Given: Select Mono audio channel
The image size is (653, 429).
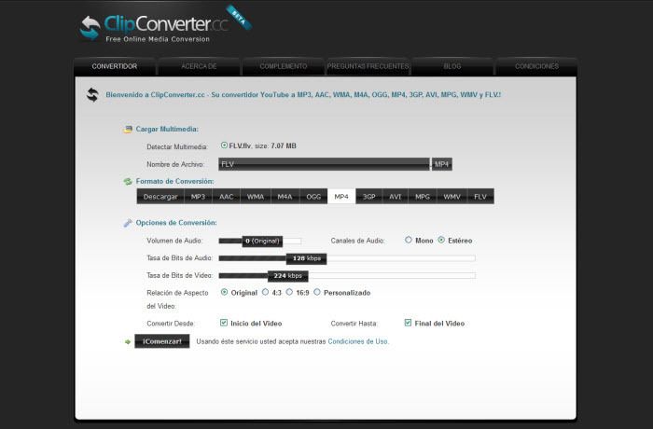Looking at the screenshot, I should pos(409,240).
